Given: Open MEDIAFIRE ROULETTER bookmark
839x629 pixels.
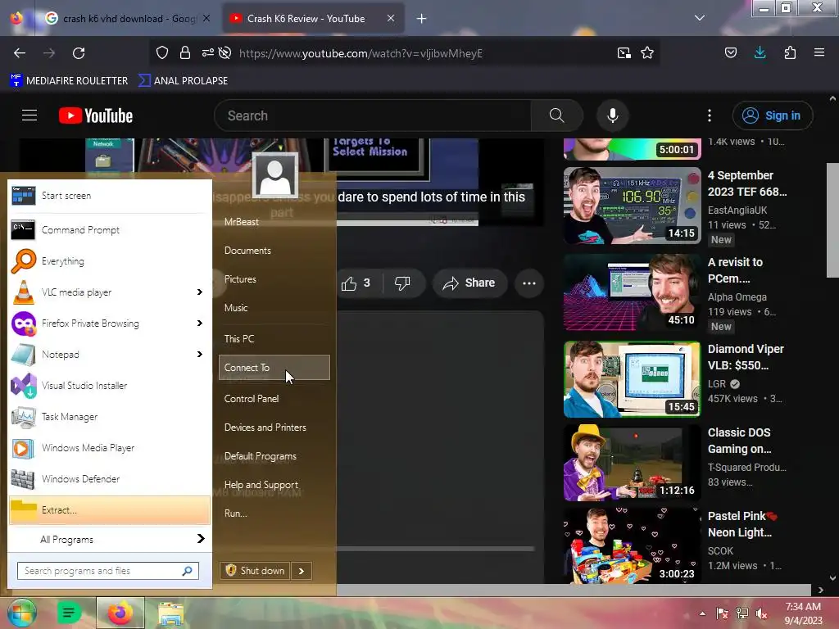Looking at the screenshot, I should [x=69, y=81].
